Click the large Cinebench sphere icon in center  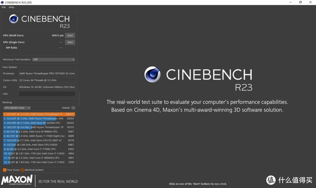point(153,74)
